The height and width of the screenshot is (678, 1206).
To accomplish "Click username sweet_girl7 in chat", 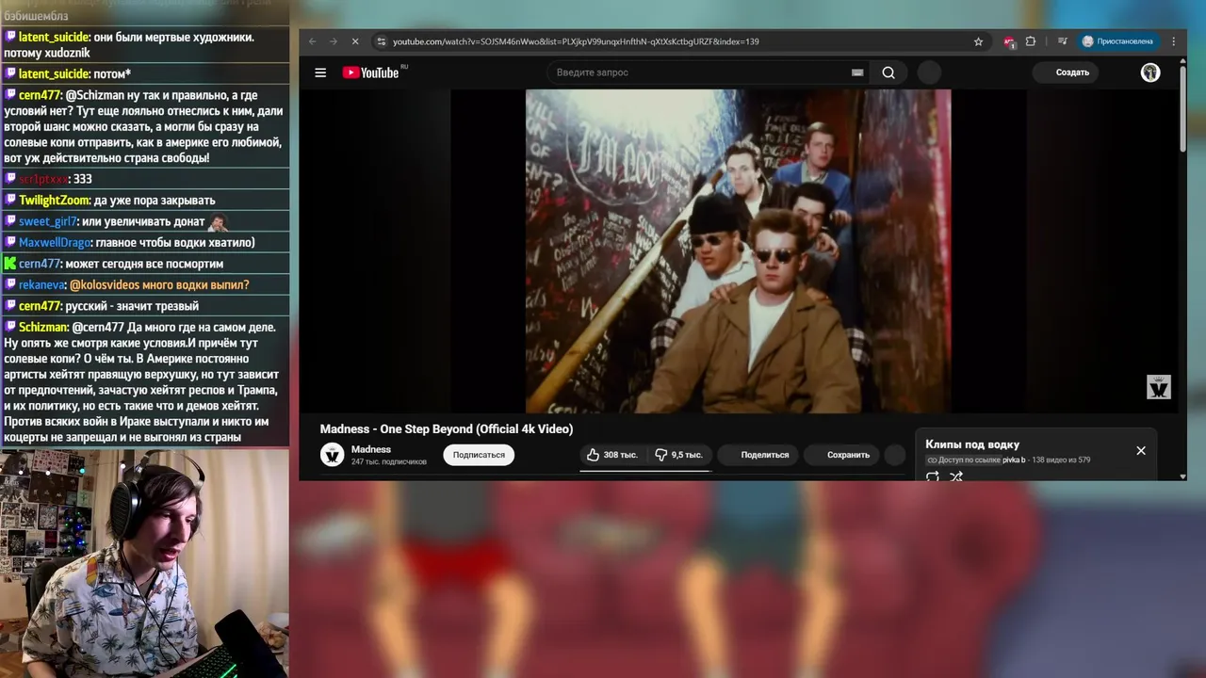I will [48, 221].
